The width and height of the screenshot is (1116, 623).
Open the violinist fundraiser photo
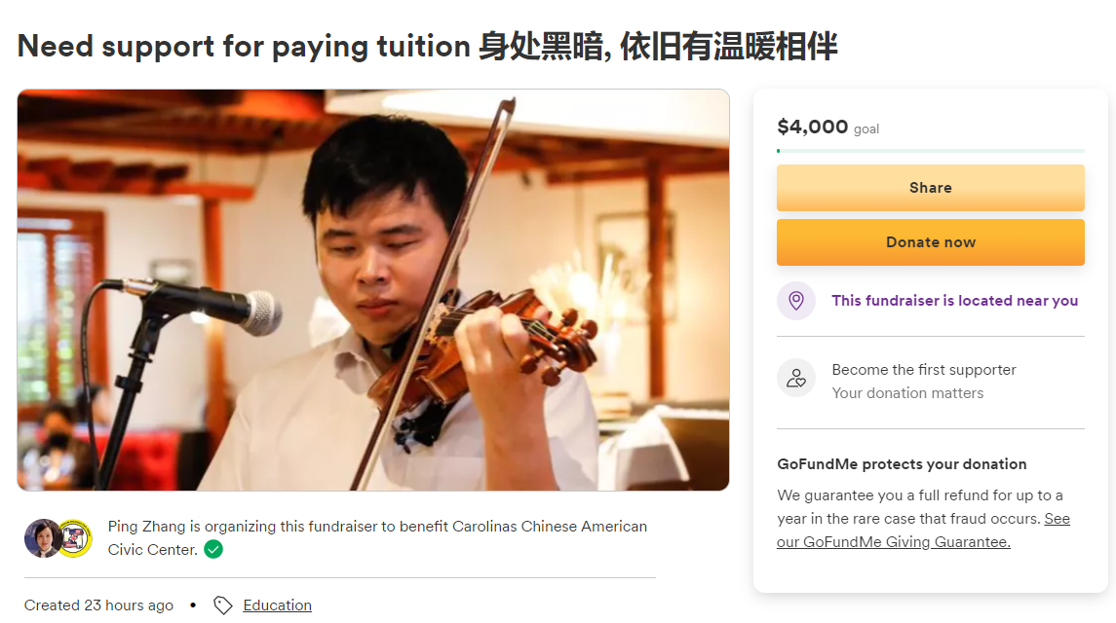tap(373, 290)
